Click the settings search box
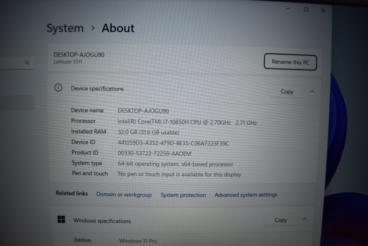 (x=17, y=63)
